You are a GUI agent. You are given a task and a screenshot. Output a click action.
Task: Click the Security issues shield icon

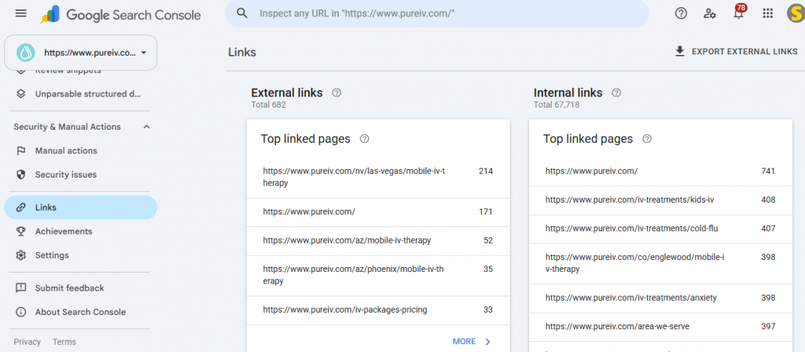click(20, 174)
